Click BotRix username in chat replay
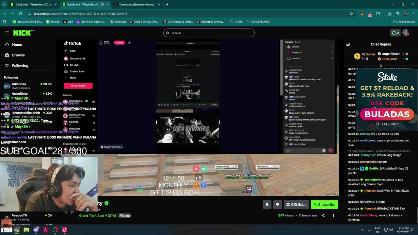This screenshot has height=235, width=418. (x=374, y=169)
